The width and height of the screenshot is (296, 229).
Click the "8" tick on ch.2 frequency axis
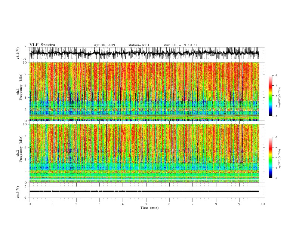click(26, 136)
